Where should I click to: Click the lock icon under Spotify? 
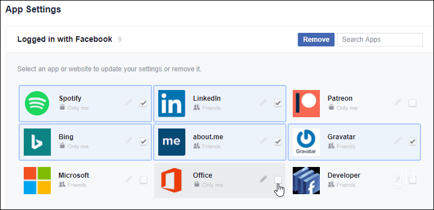click(62, 108)
